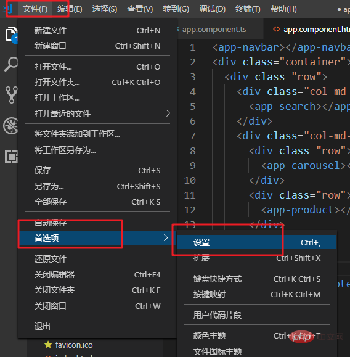This screenshot has height=357, width=350.
Task: Open 键盘快捷方式 submenu entry
Action: pyautogui.click(x=257, y=279)
